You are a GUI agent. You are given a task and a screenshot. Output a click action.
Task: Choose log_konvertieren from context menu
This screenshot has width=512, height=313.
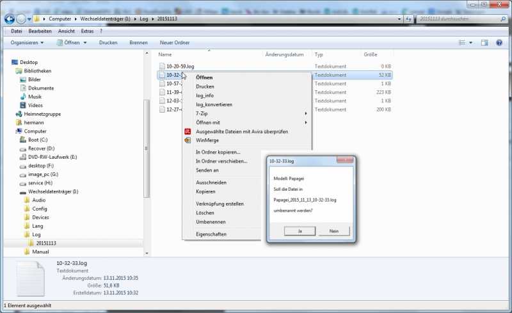tap(214, 104)
